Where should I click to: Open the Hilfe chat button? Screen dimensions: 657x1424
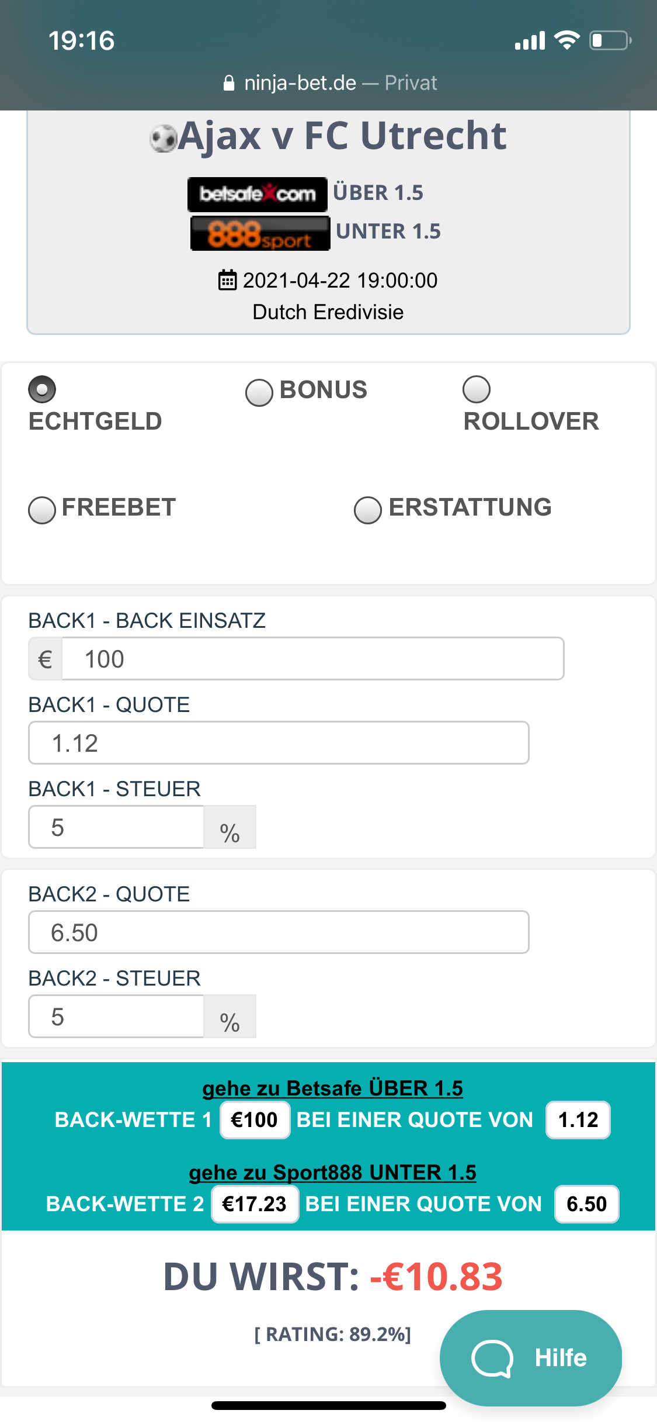point(531,1357)
